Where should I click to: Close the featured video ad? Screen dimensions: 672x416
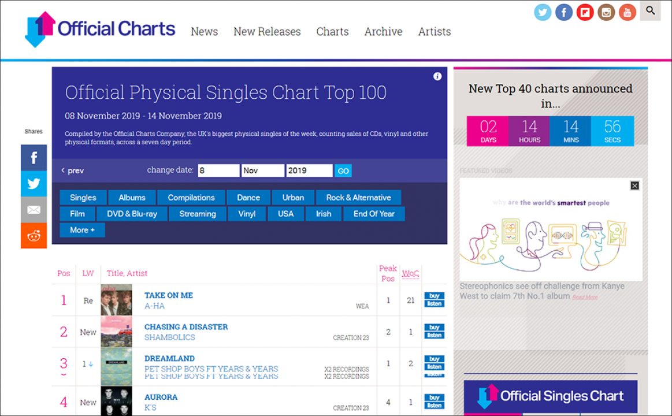(634, 185)
